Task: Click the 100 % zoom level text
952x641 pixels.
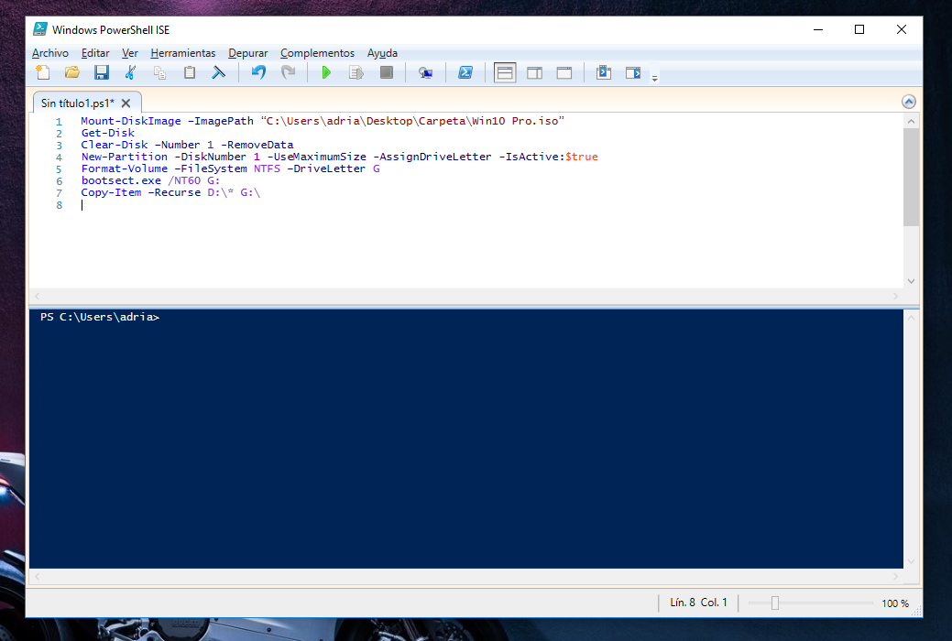Action: tap(895, 603)
